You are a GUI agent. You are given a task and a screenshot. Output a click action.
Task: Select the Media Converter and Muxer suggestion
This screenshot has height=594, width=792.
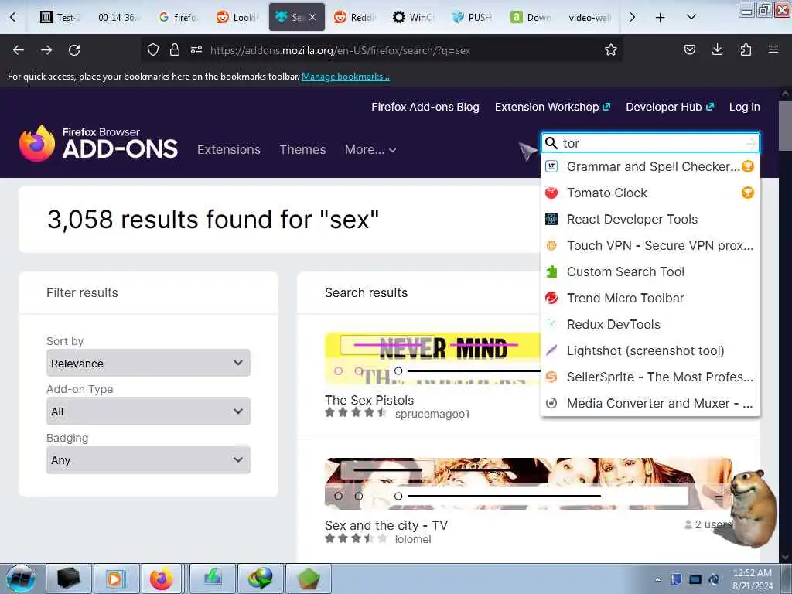[x=650, y=403]
